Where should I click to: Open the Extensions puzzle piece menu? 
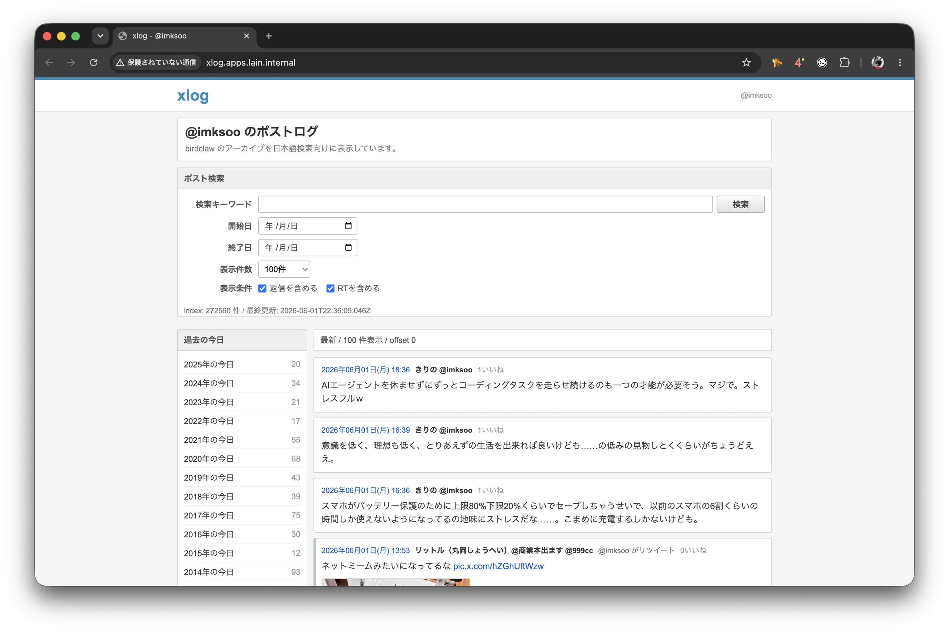tap(844, 63)
